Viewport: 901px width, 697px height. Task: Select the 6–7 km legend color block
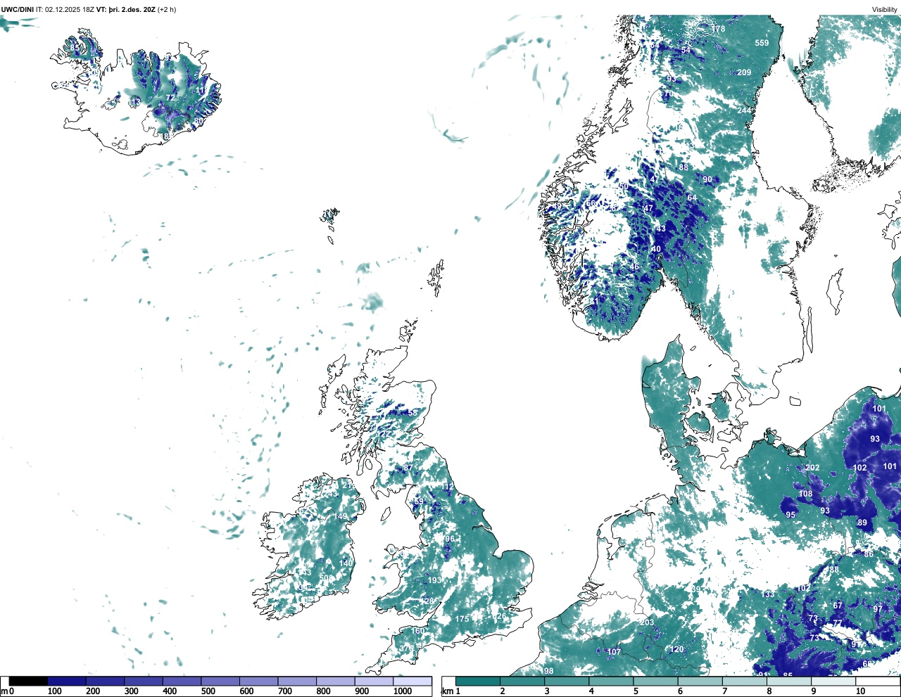click(x=700, y=682)
